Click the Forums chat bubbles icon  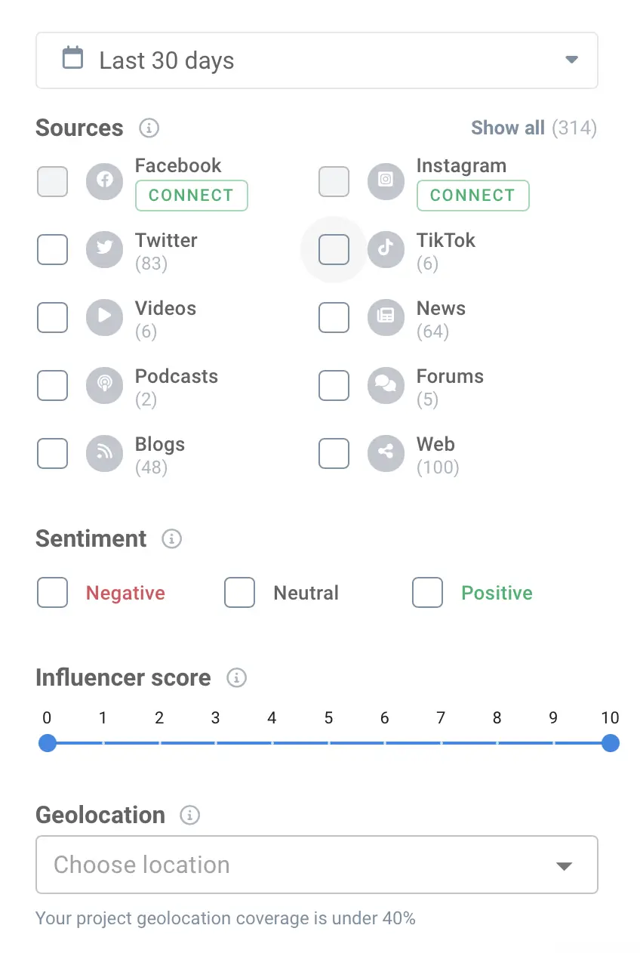pyautogui.click(x=386, y=386)
